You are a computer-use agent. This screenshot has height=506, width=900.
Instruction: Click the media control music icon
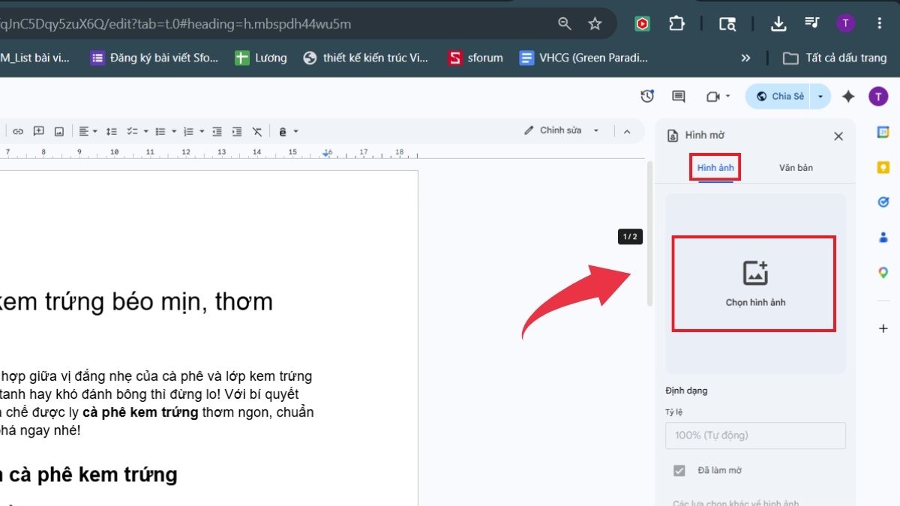(x=811, y=23)
